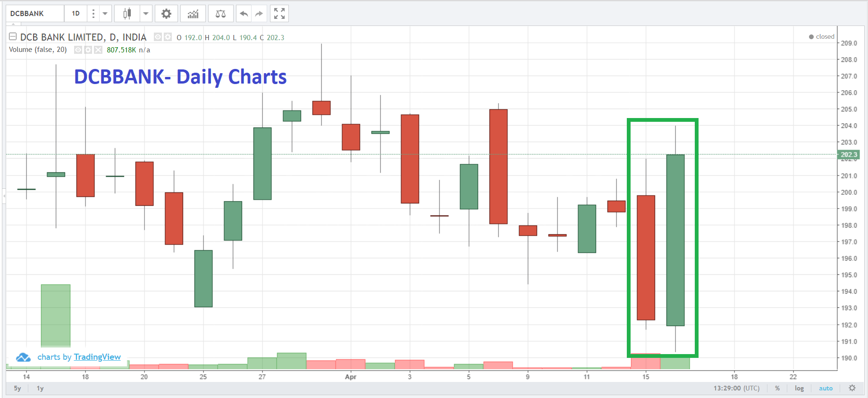The image size is (868, 398).
Task: Hide the Volume indicator via eye icon
Action: pos(78,50)
